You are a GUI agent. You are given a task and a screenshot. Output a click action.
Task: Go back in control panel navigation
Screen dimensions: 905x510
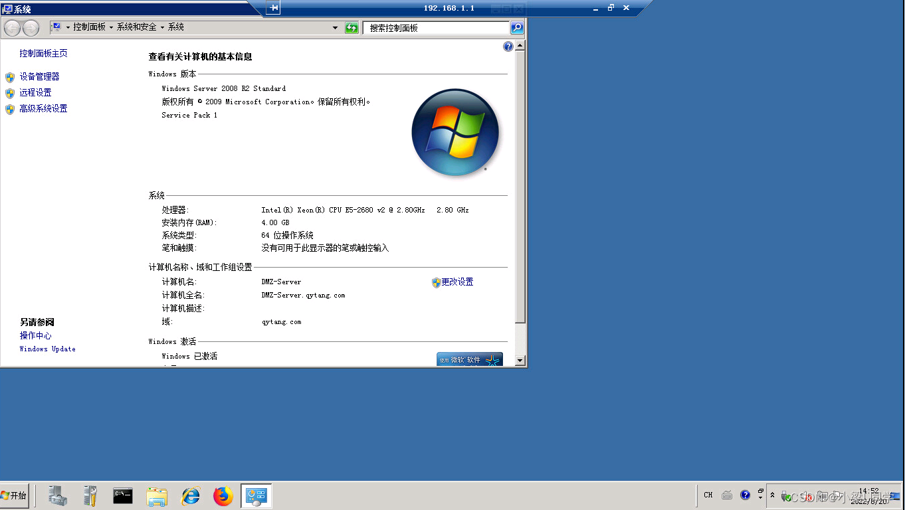coord(13,28)
